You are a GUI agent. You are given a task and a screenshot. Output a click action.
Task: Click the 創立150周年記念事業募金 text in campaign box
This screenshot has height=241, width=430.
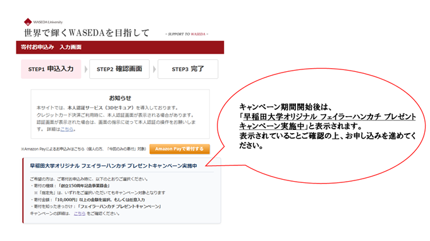point(85,185)
